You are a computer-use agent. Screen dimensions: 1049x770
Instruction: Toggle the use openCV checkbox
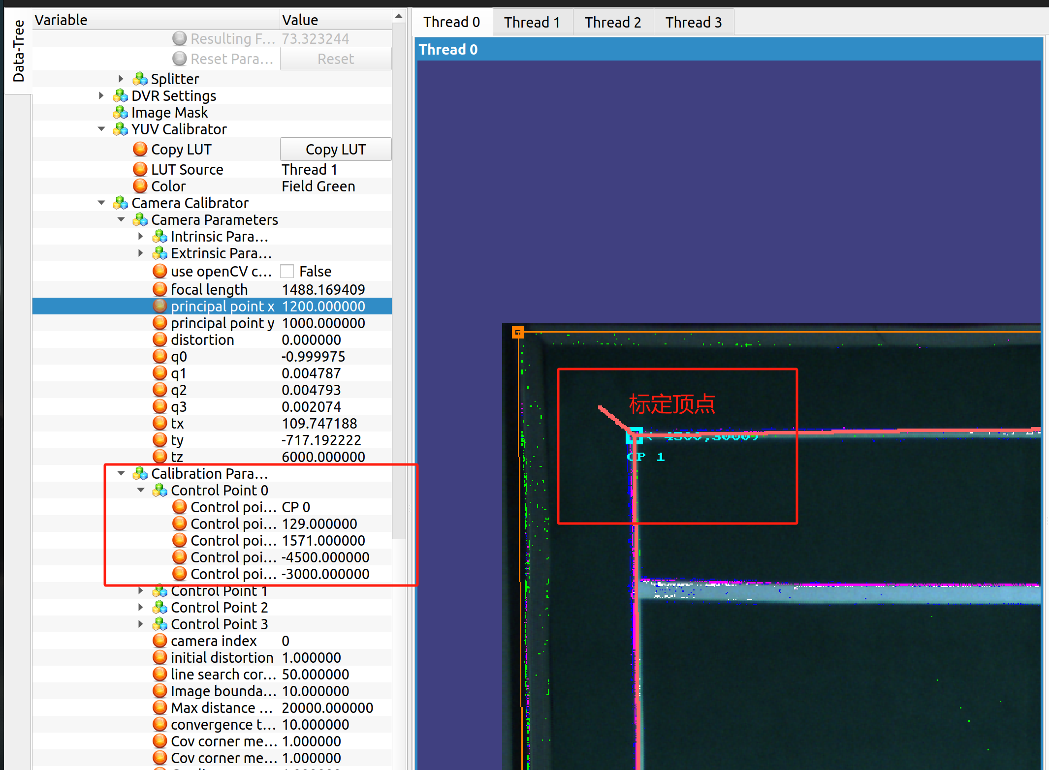pos(287,271)
